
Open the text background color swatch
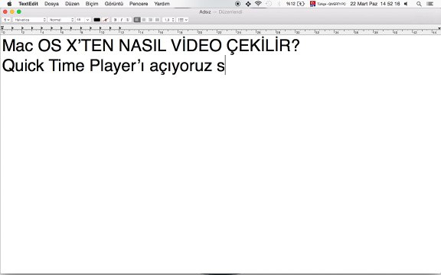click(106, 20)
